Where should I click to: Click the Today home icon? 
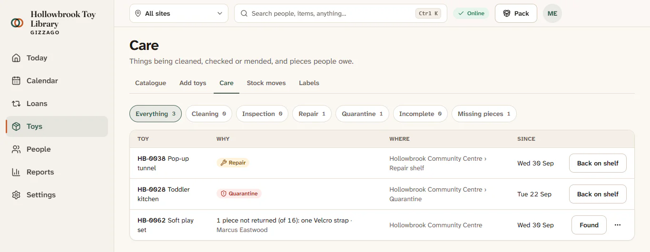pos(16,58)
